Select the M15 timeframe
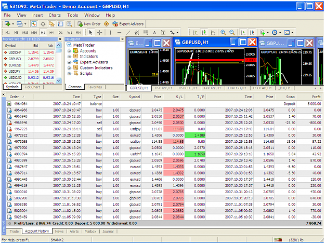 tap(25, 33)
